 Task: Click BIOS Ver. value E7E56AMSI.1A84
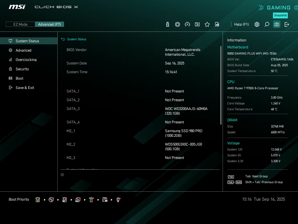click(x=282, y=59)
